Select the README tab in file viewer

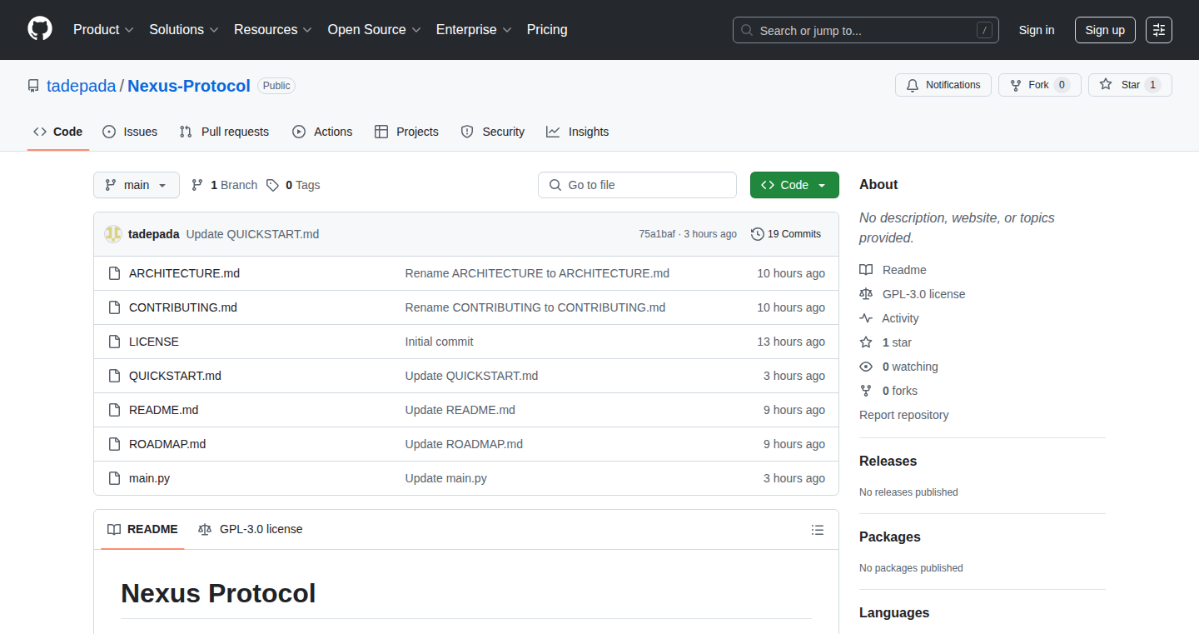142,529
